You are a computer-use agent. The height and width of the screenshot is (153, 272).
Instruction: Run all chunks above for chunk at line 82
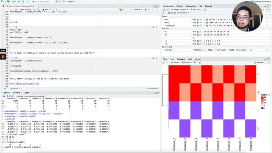(x=153, y=58)
